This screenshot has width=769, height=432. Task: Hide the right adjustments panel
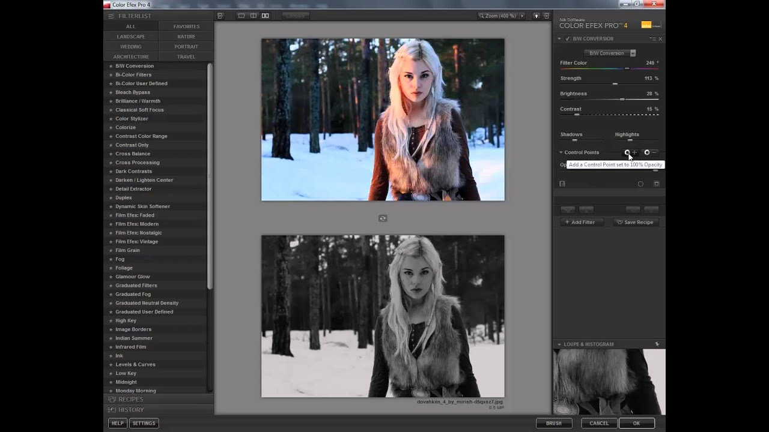[546, 16]
